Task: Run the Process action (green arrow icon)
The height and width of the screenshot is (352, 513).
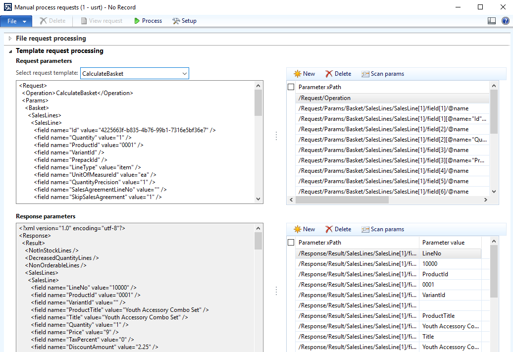Action: (x=148, y=21)
